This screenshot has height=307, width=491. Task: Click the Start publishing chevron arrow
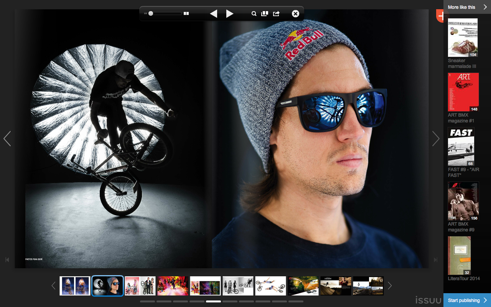(485, 300)
